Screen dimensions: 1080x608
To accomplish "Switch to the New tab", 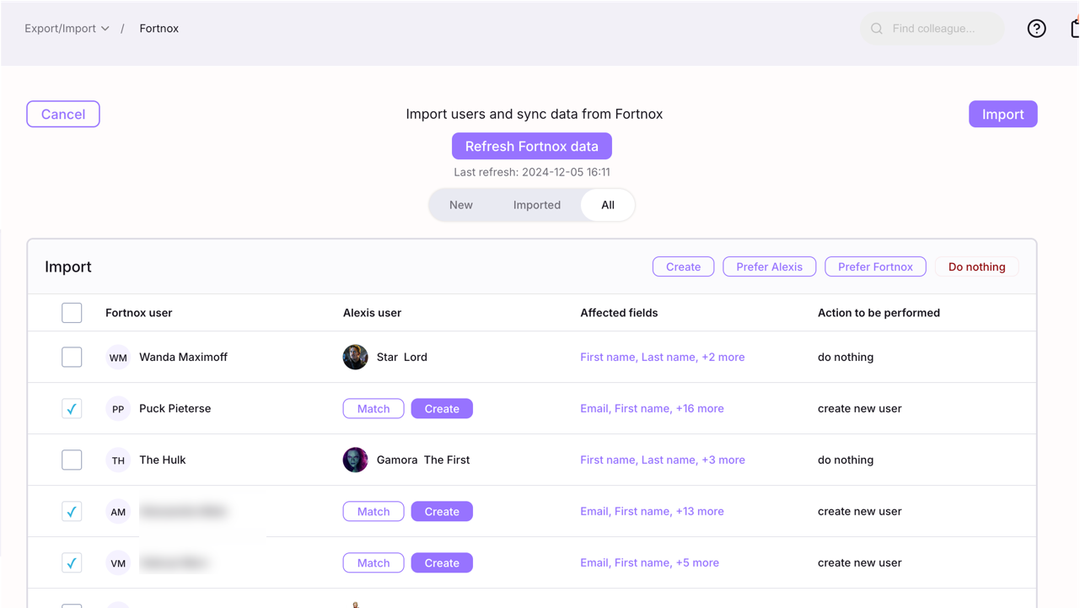I will [461, 205].
